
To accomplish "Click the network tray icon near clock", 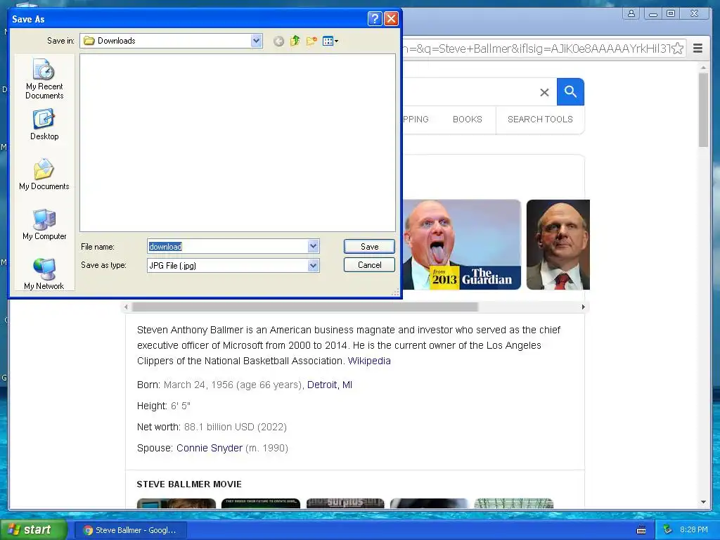I will tap(667, 530).
